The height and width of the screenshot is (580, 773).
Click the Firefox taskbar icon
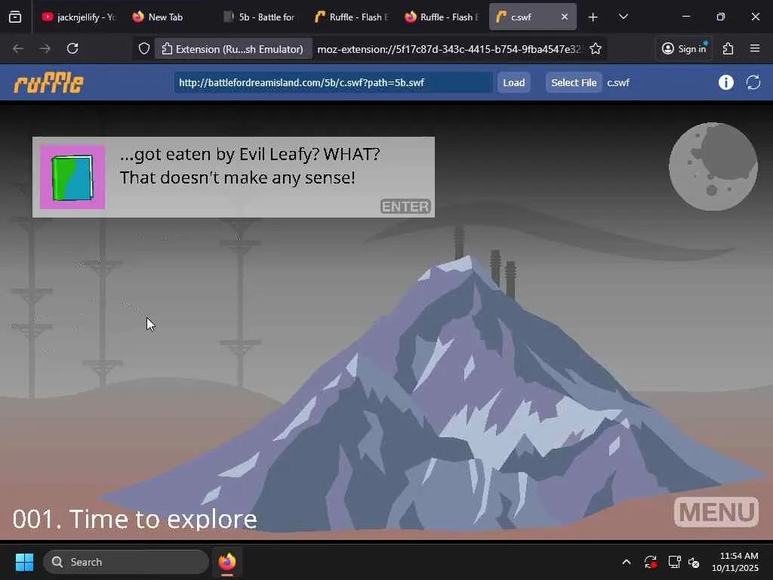point(226,562)
